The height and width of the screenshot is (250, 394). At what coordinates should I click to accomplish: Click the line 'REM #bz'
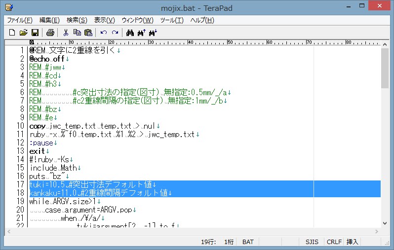point(45,109)
